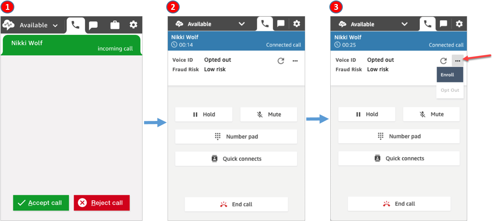
Task: Click the settings gear in the 00:25 call panel
Action: pos(459,24)
